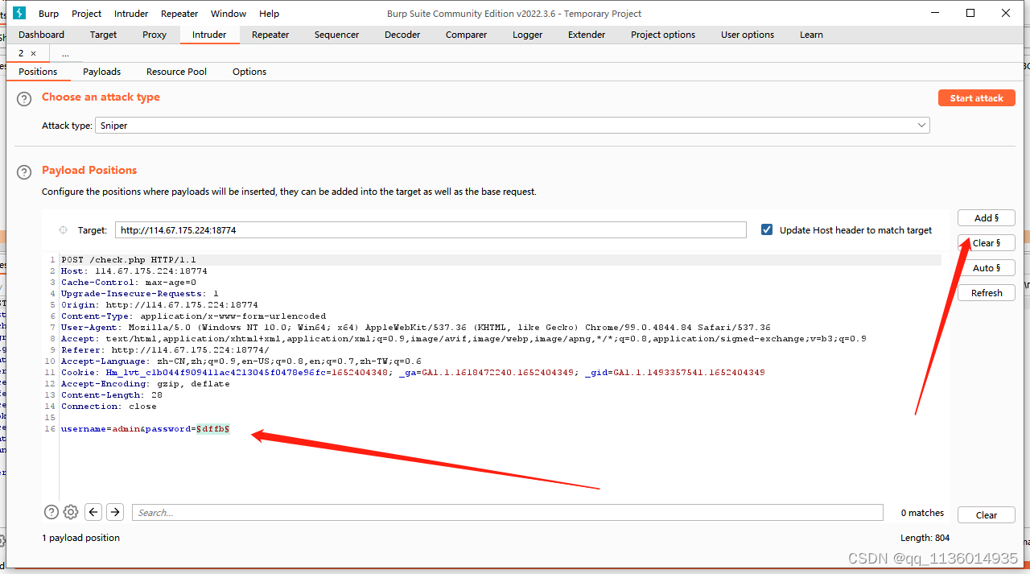The height and width of the screenshot is (574, 1030).
Task: Click the POST /check.php request line
Action: (129, 260)
